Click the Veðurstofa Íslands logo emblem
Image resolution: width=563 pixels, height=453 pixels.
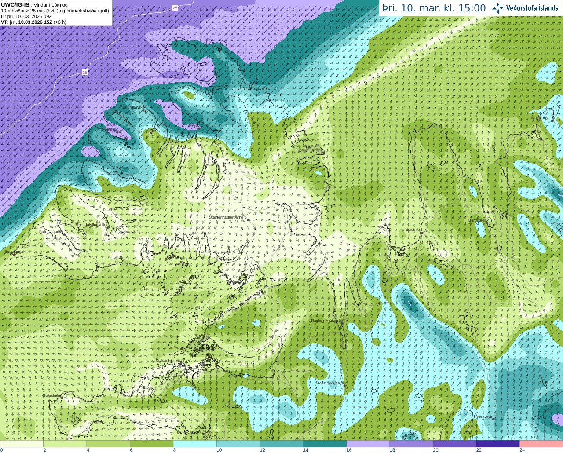[x=498, y=8]
